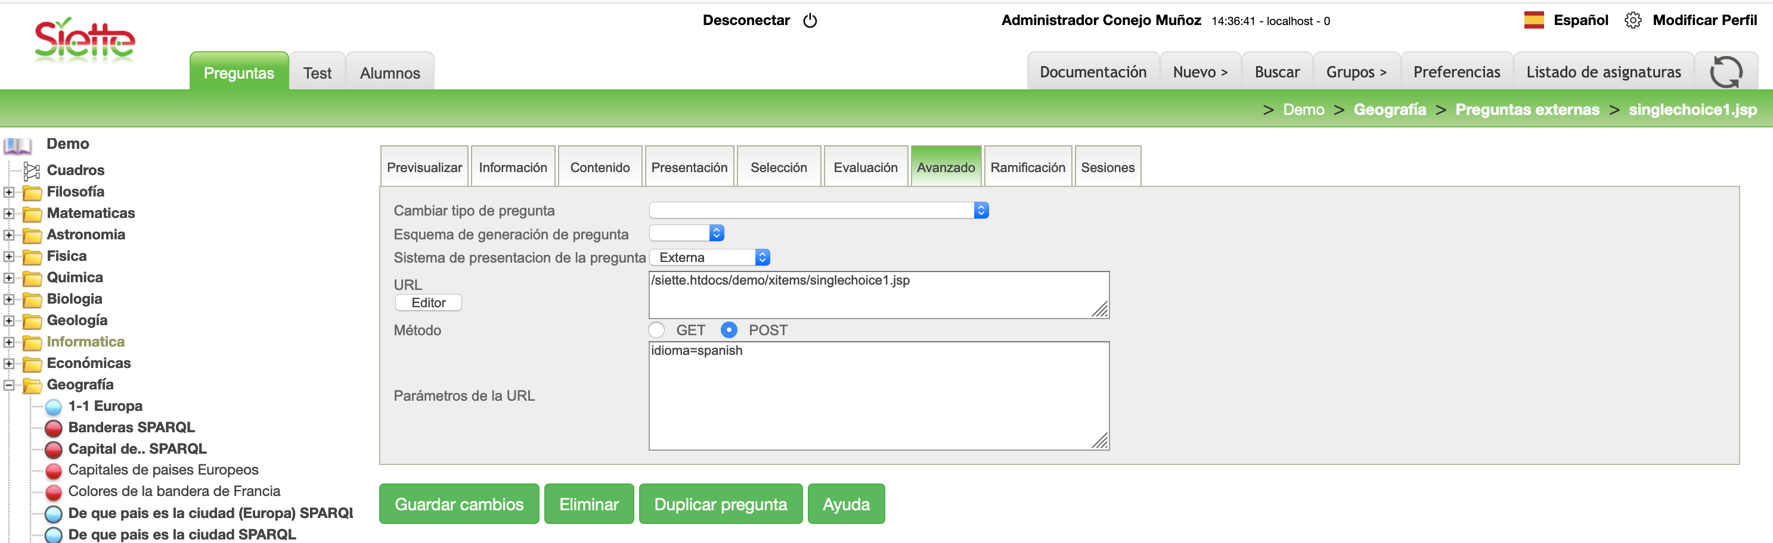Click the Demo book icon
The image size is (1773, 543).
coord(18,145)
